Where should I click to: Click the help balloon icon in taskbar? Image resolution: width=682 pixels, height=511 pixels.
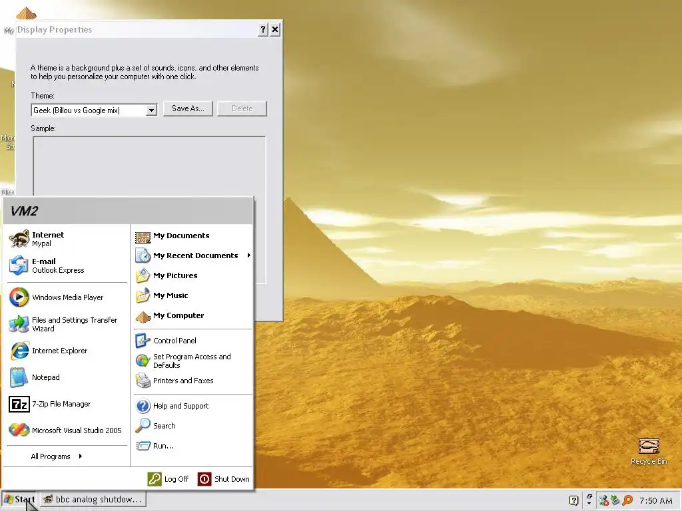[x=573, y=500]
